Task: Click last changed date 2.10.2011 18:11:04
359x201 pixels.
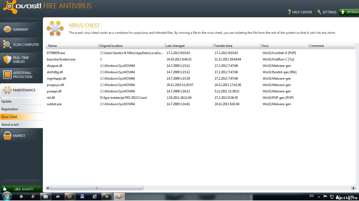Action: tap(179, 98)
